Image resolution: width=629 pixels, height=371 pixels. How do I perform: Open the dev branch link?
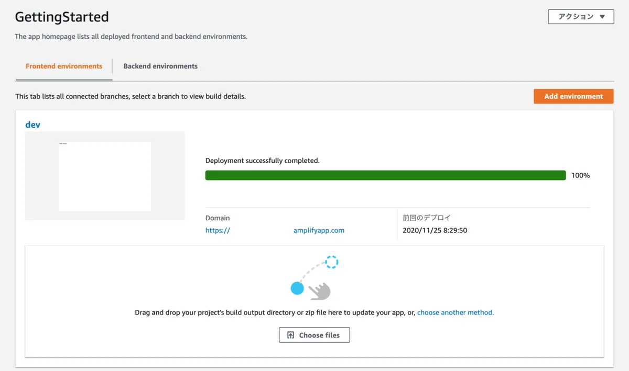tap(32, 125)
